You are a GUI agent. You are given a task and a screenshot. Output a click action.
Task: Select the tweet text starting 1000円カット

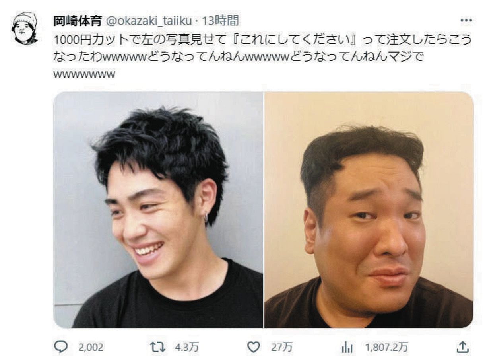point(262,57)
